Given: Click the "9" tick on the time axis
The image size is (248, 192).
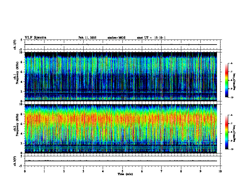Looking at the screenshot, I should coord(200,171).
